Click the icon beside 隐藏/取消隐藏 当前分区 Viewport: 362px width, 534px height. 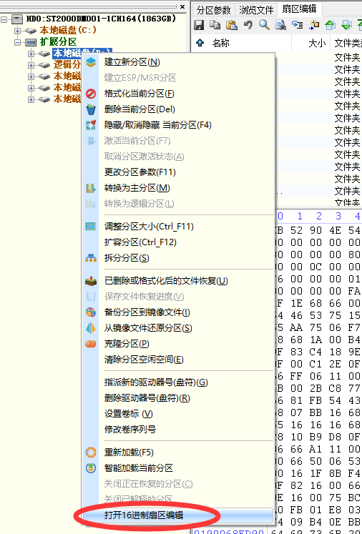(x=91, y=125)
